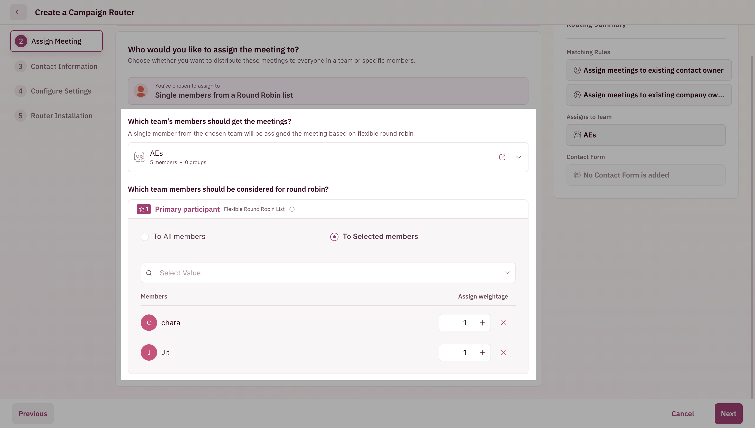
Task: Click the step 2 number badge
Action: point(21,41)
